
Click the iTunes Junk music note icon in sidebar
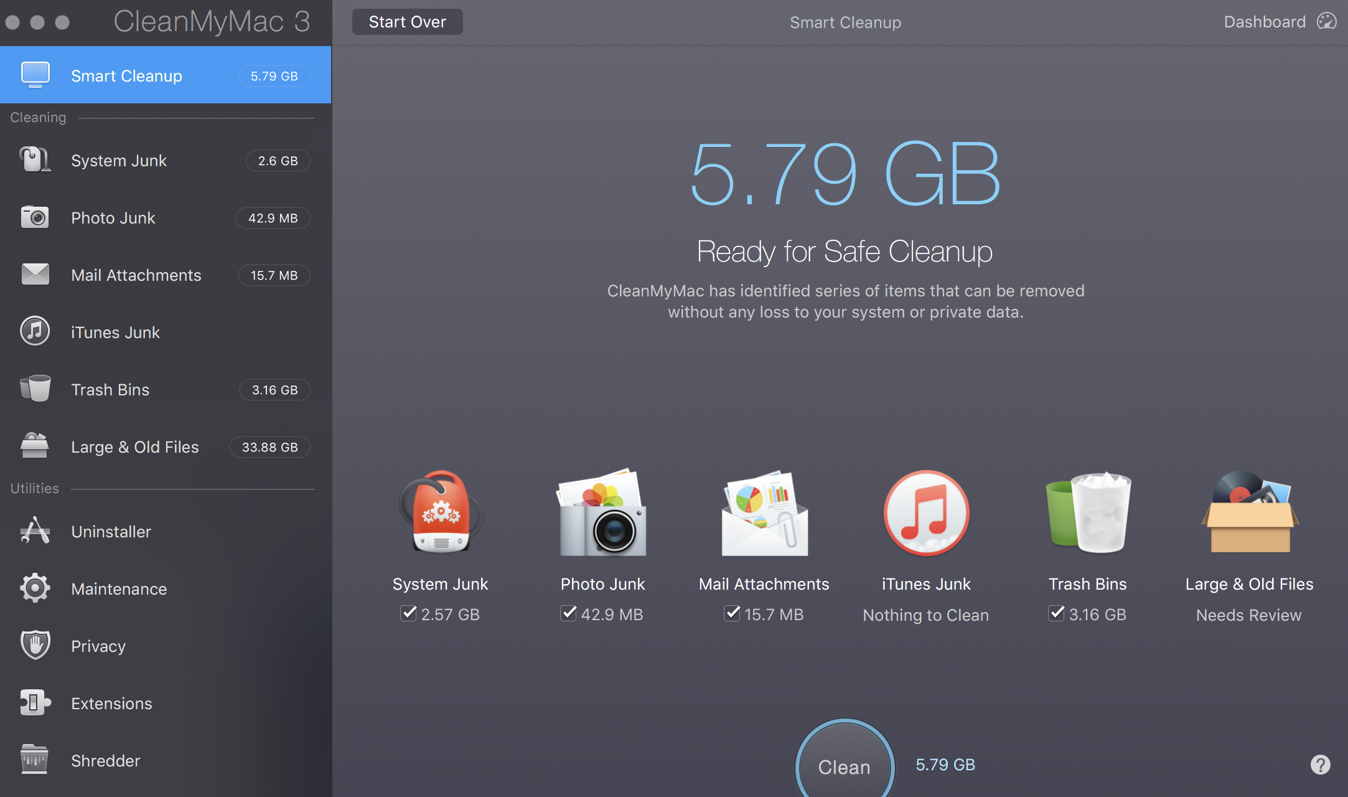[35, 331]
